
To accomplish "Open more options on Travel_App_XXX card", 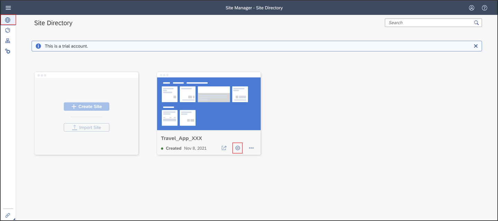I will tap(251, 148).
